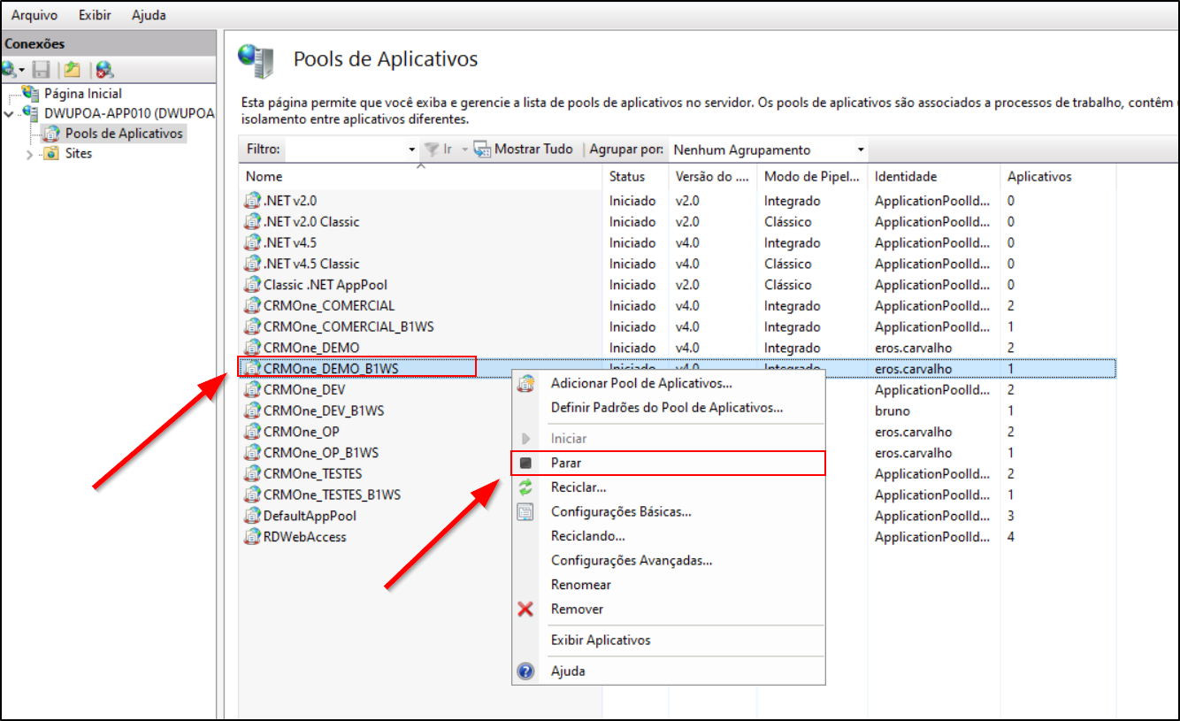Click the DefaultAppPool row icon
The image size is (1180, 721).
pyautogui.click(x=253, y=516)
